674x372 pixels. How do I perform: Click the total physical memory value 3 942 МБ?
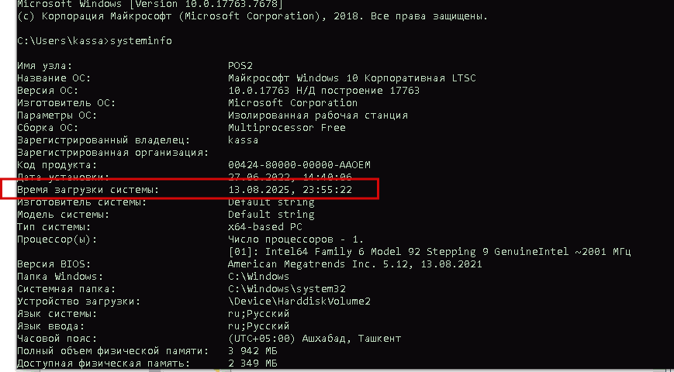pyautogui.click(x=252, y=351)
